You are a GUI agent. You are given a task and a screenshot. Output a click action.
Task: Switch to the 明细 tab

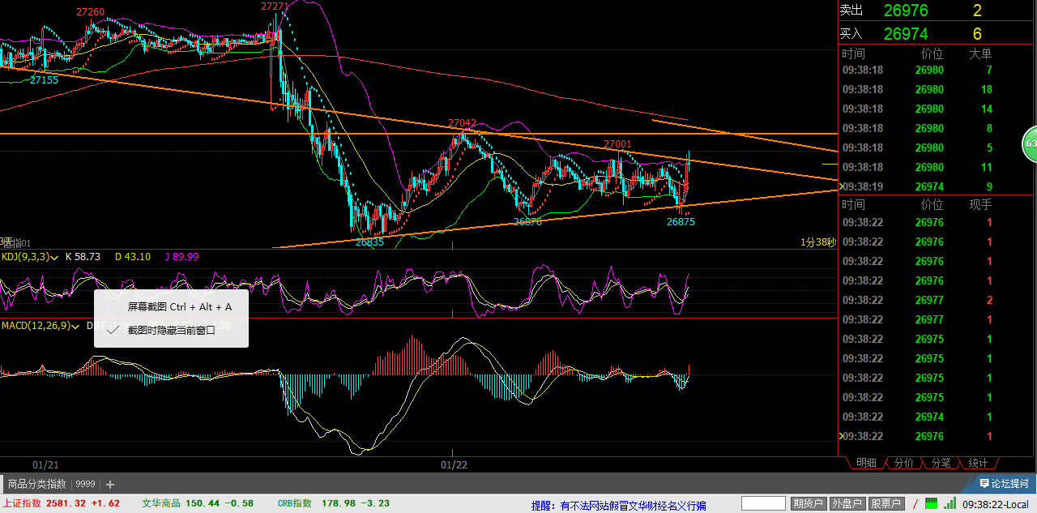[x=866, y=463]
